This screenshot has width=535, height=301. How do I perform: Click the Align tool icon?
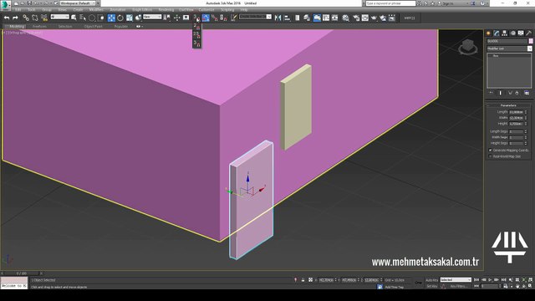pyautogui.click(x=288, y=18)
